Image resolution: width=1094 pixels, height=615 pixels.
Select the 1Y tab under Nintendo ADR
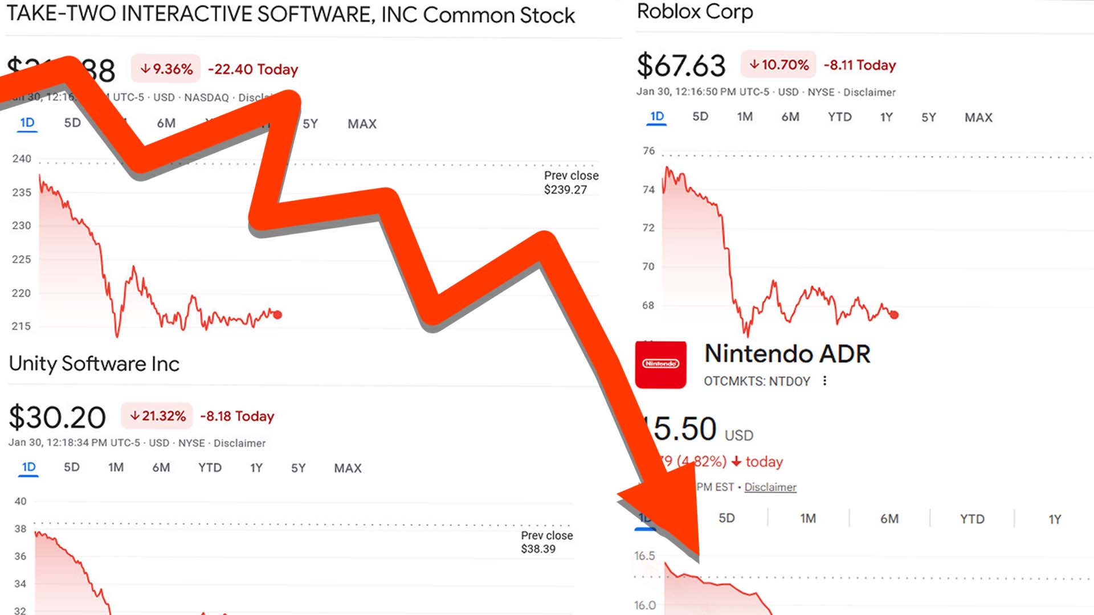click(1054, 519)
